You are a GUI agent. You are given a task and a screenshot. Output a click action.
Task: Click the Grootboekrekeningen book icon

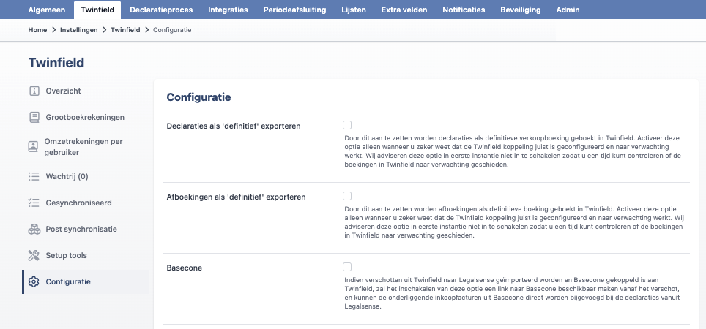pos(34,117)
